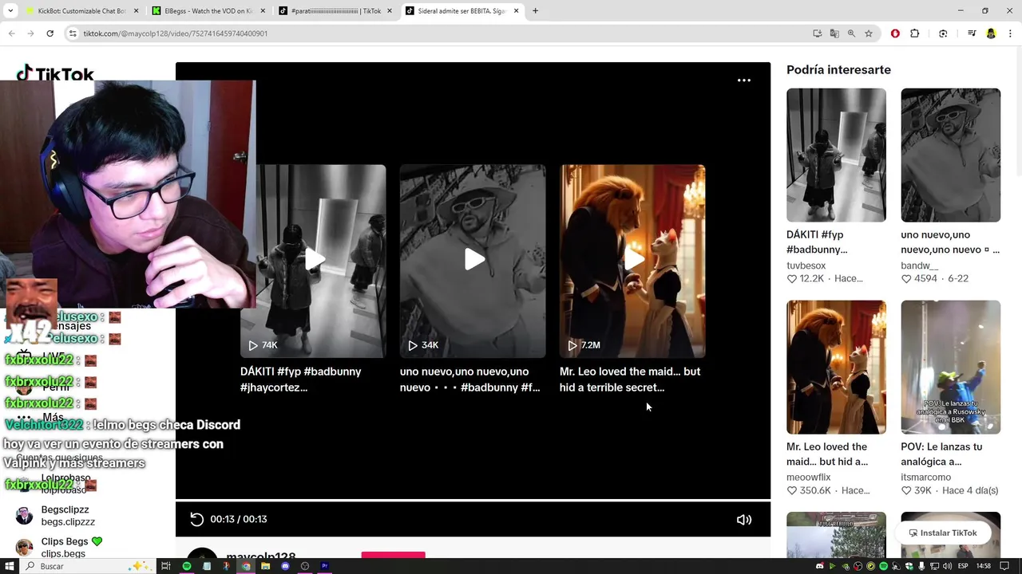Open sidebar Mr. Leo thumbnail by meoowflix
Viewport: 1022px width, 574px height.
[836, 367]
